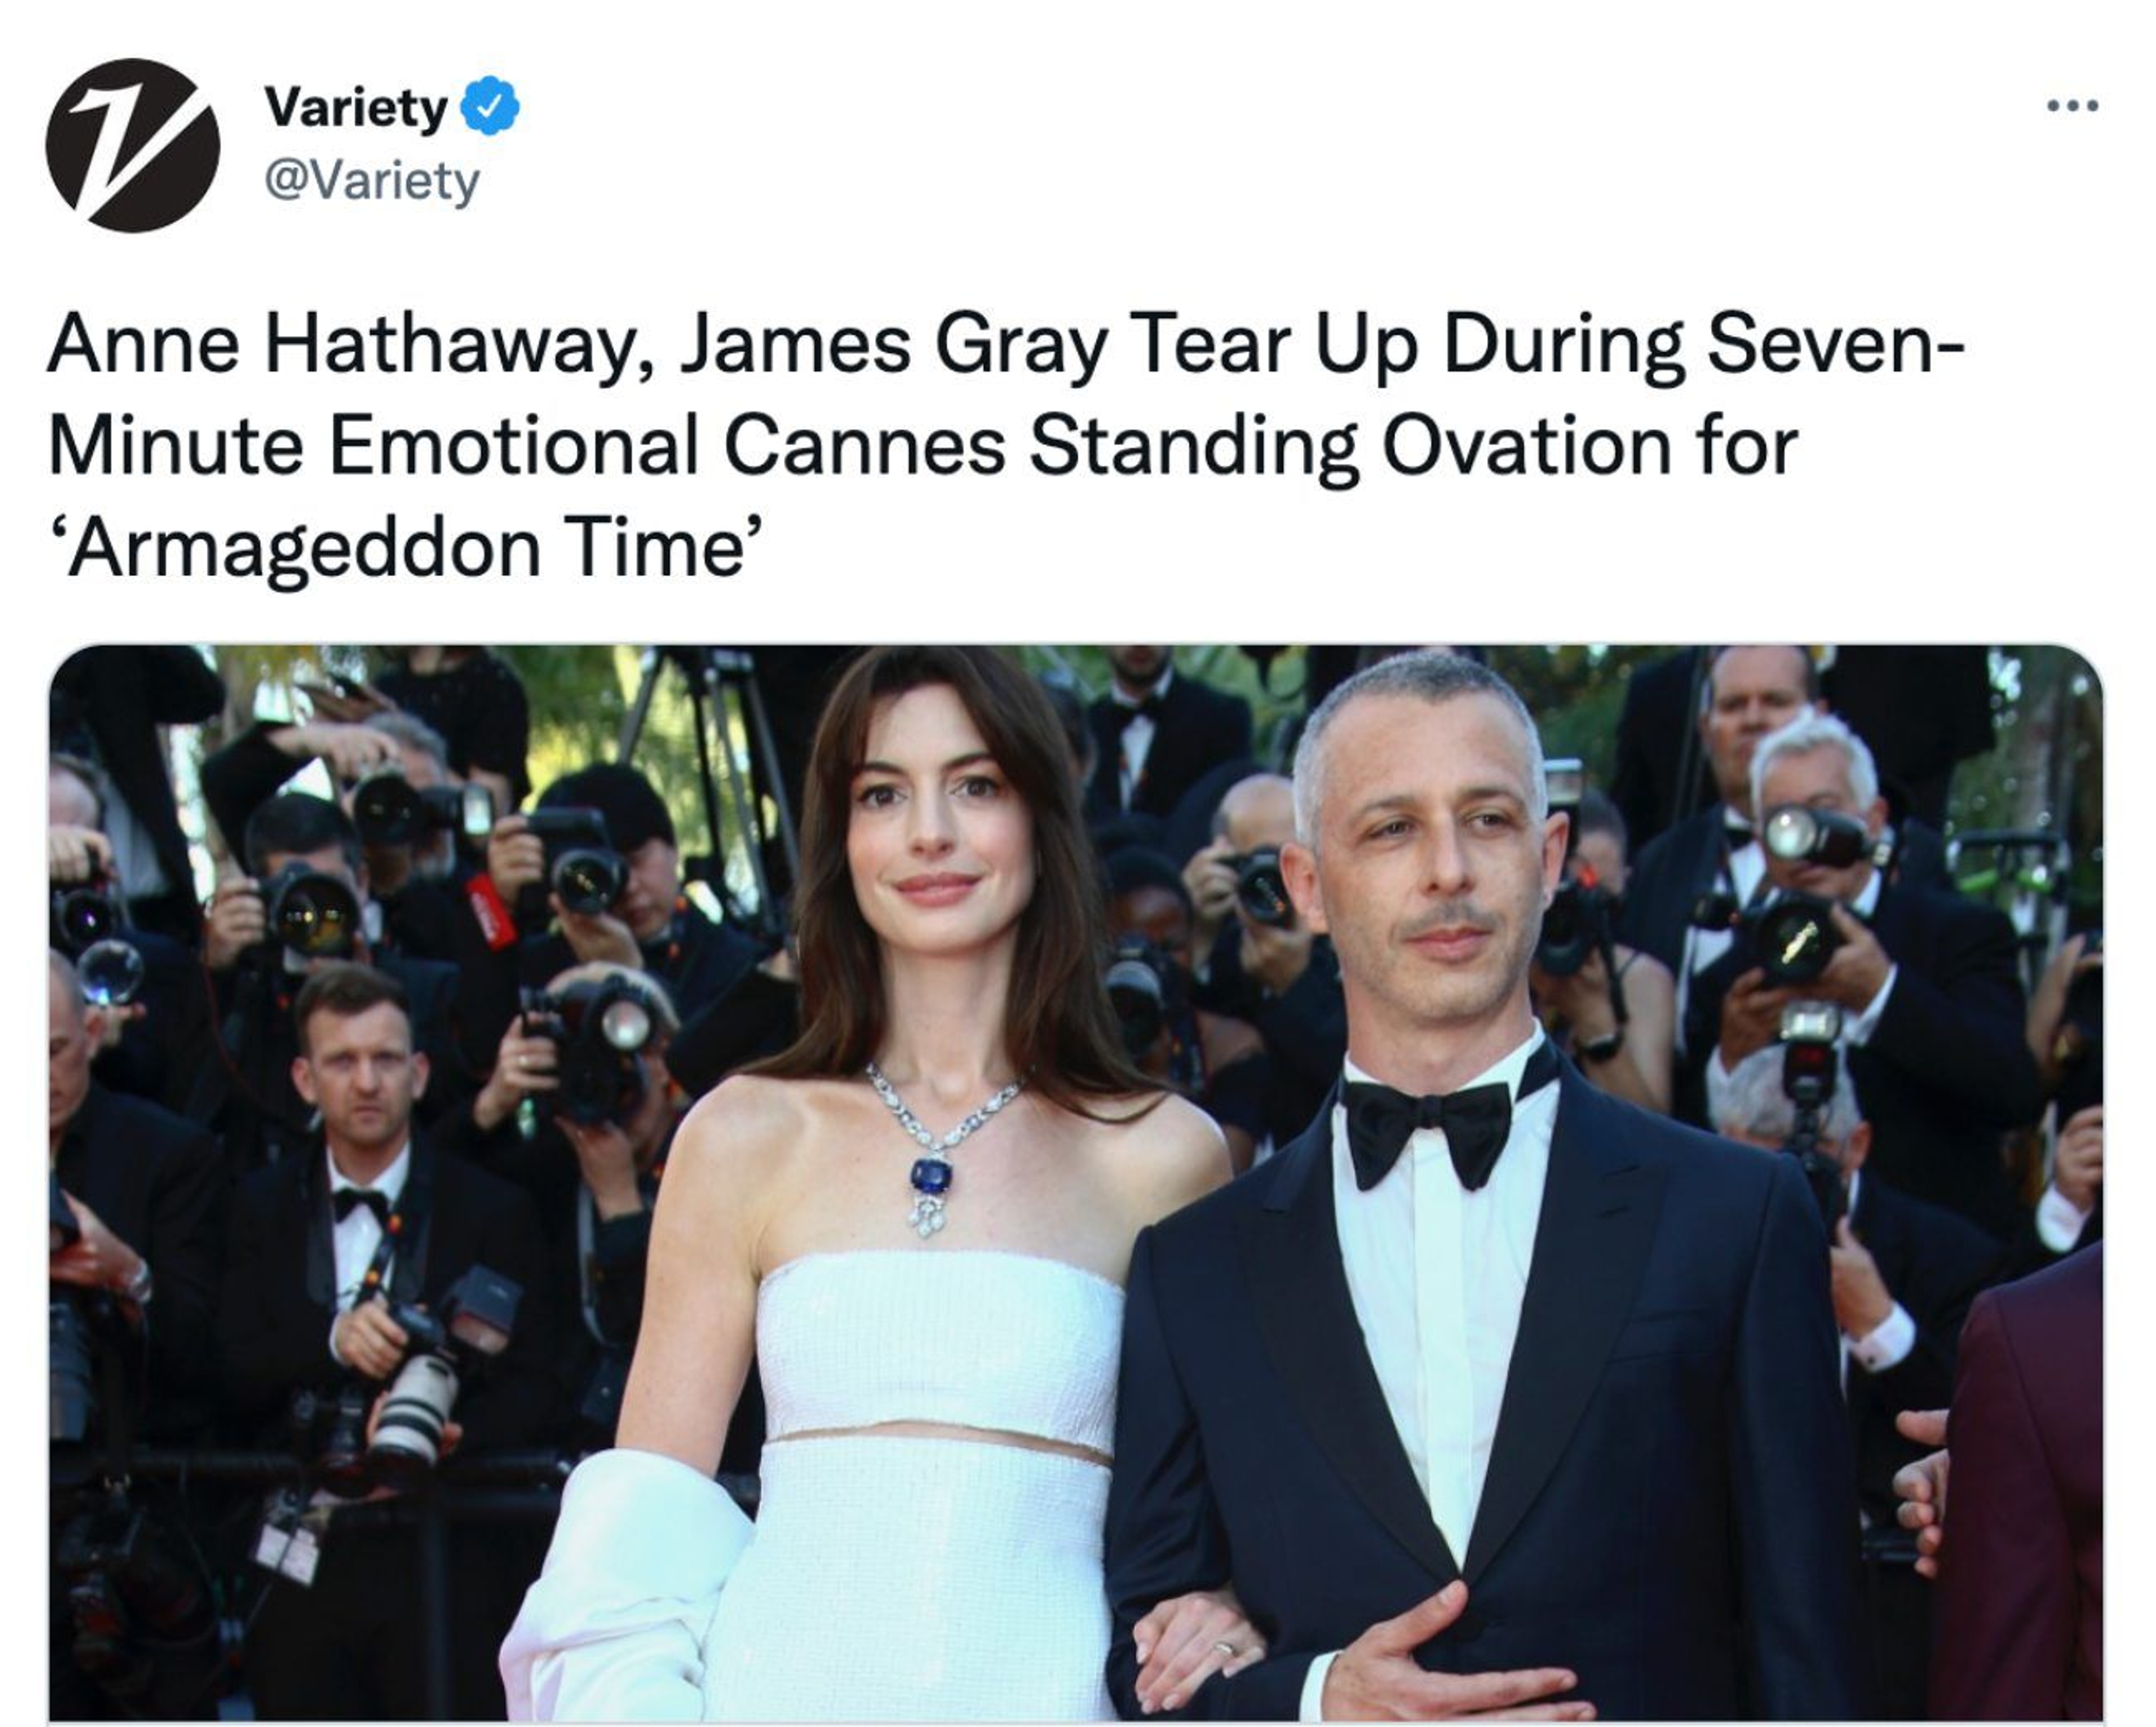Click the blue verified checkmark badge
This screenshot has width=2156, height=1727.
tap(489, 106)
